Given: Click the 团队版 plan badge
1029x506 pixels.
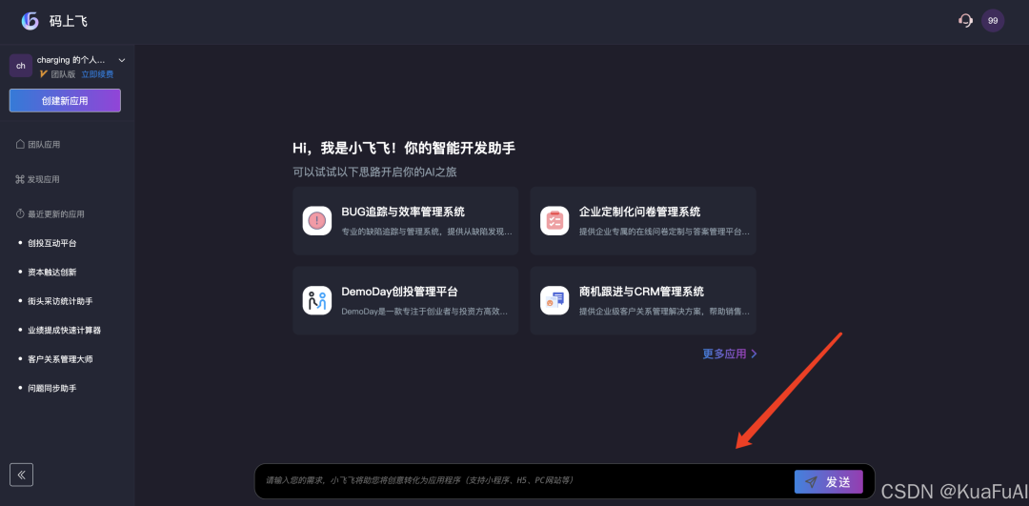Looking at the screenshot, I should (57, 74).
